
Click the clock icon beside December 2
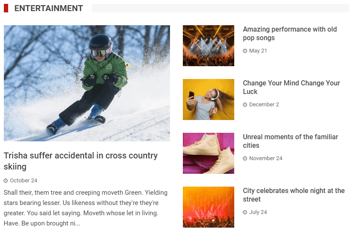point(245,105)
